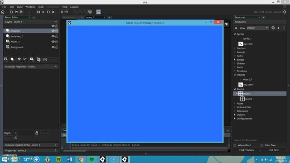Screen dimensions: 290x163
Task: Enable Filter Tree checkbox
Action: coord(262,145)
